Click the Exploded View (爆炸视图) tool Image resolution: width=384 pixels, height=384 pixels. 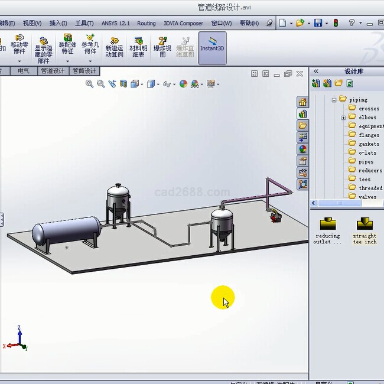(x=162, y=47)
